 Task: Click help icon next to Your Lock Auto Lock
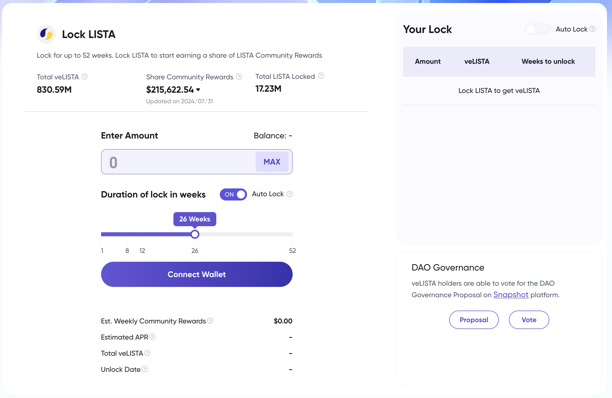pyautogui.click(x=592, y=29)
